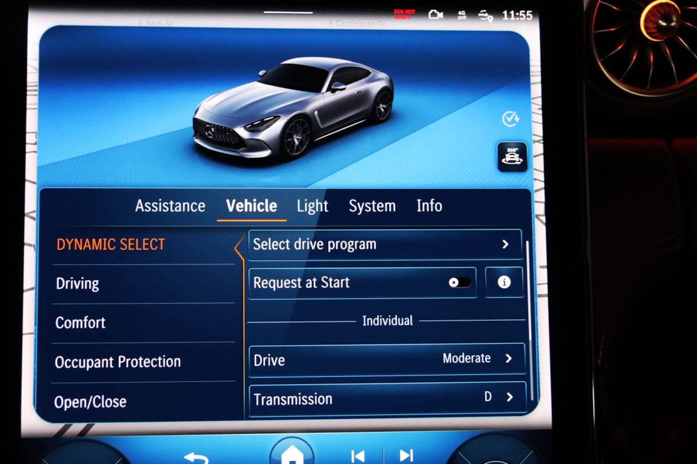Go back with the return arrow
The width and height of the screenshot is (697, 464).
pyautogui.click(x=196, y=457)
